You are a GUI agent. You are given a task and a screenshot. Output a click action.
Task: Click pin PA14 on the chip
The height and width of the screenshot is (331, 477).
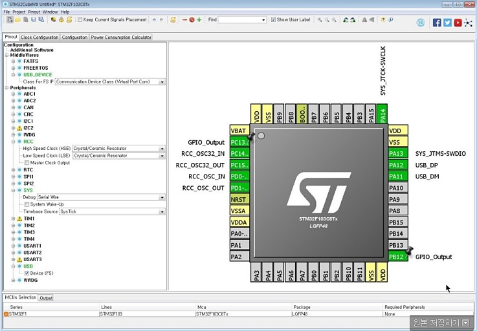coord(382,114)
